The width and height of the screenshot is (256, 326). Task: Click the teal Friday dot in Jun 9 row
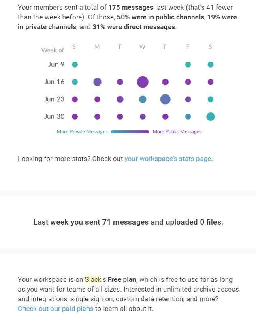coord(188,64)
